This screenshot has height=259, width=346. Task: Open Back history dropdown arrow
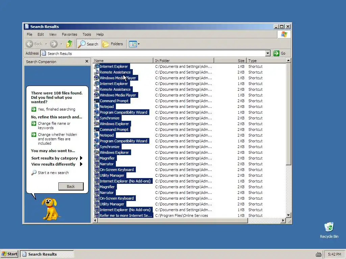tap(46, 44)
